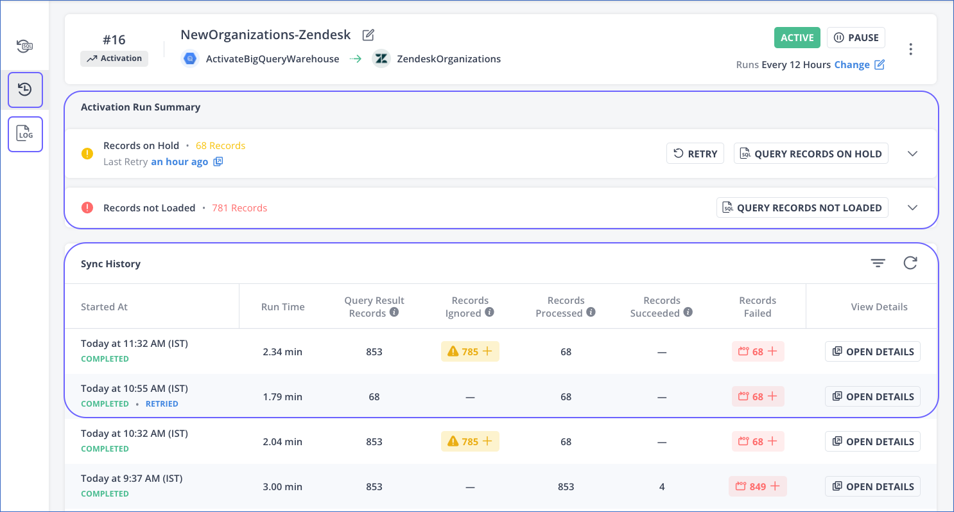
Task: Click the '3.00 min' run time value
Action: (282, 487)
